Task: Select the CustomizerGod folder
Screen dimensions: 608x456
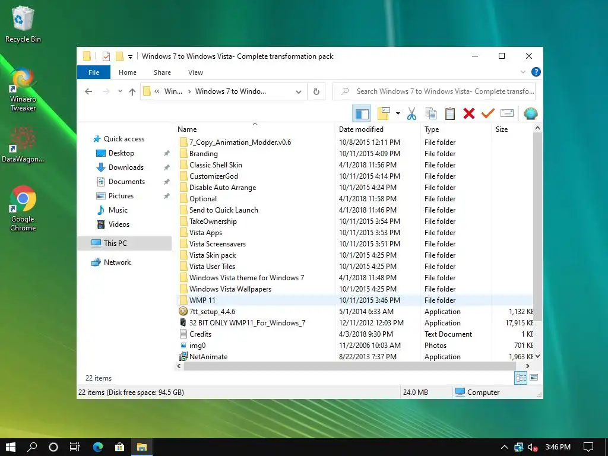Action: tap(354, 176)
